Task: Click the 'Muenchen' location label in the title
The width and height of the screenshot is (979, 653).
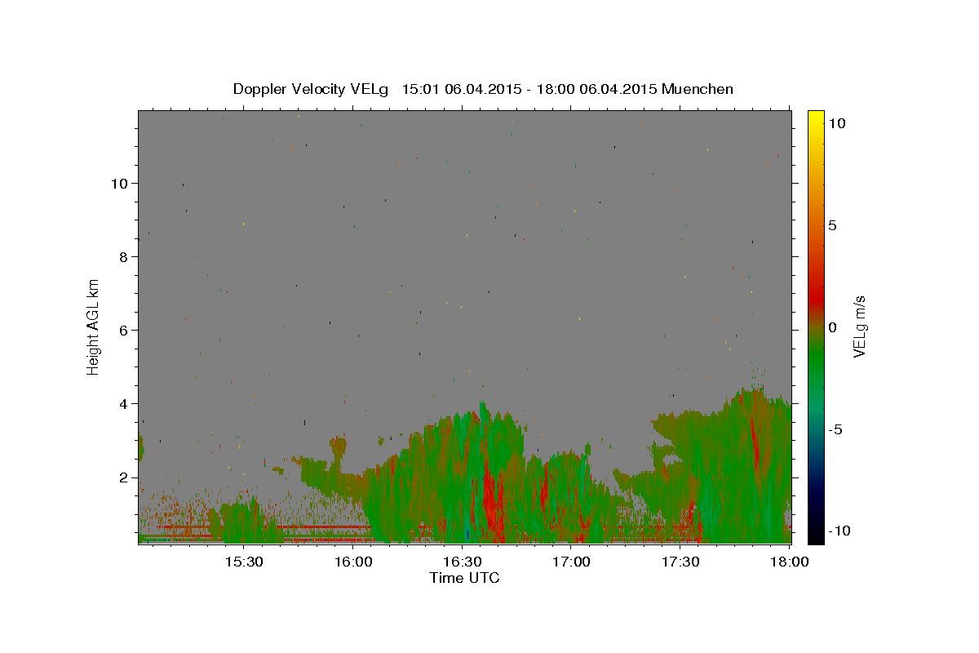Action: point(698,89)
